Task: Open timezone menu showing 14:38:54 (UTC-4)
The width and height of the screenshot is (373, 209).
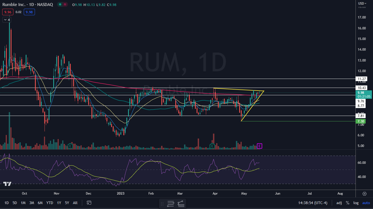Action: pyautogui.click(x=313, y=203)
